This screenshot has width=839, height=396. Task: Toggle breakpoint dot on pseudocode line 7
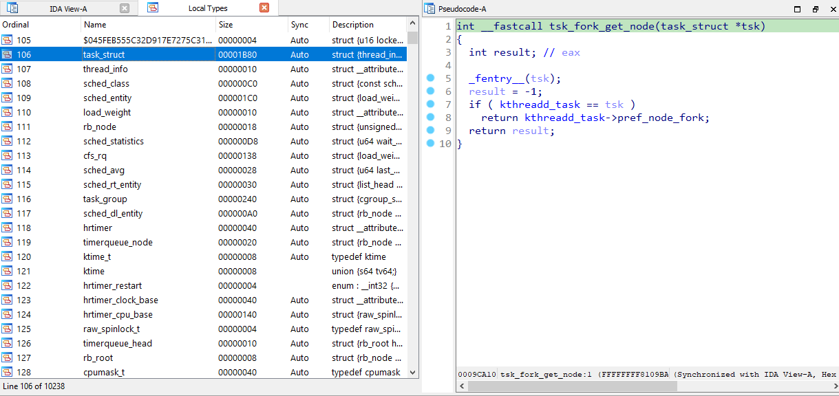(430, 104)
